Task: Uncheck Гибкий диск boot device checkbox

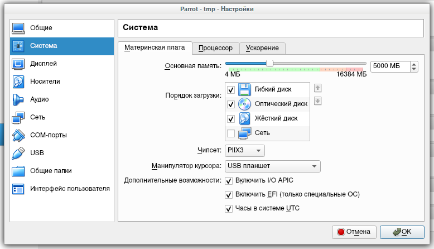Action: 231,89
